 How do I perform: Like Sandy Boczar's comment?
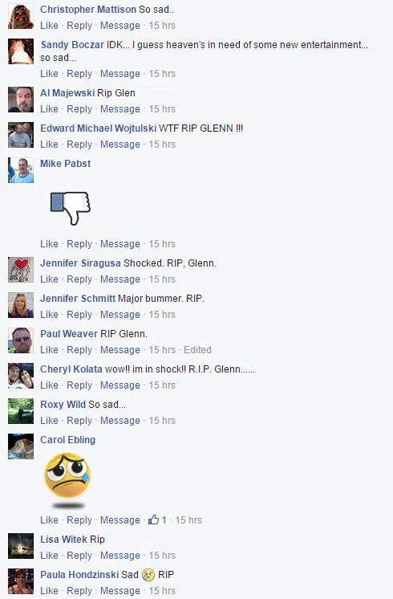tap(49, 74)
